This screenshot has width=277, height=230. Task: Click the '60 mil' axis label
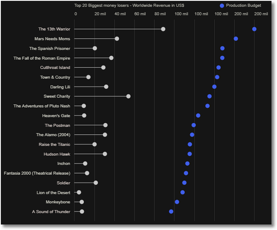pos(140,14)
